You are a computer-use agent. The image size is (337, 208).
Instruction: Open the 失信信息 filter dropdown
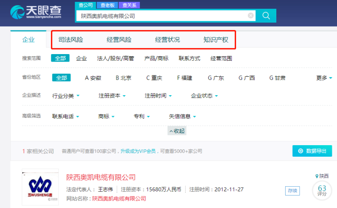click(x=182, y=116)
